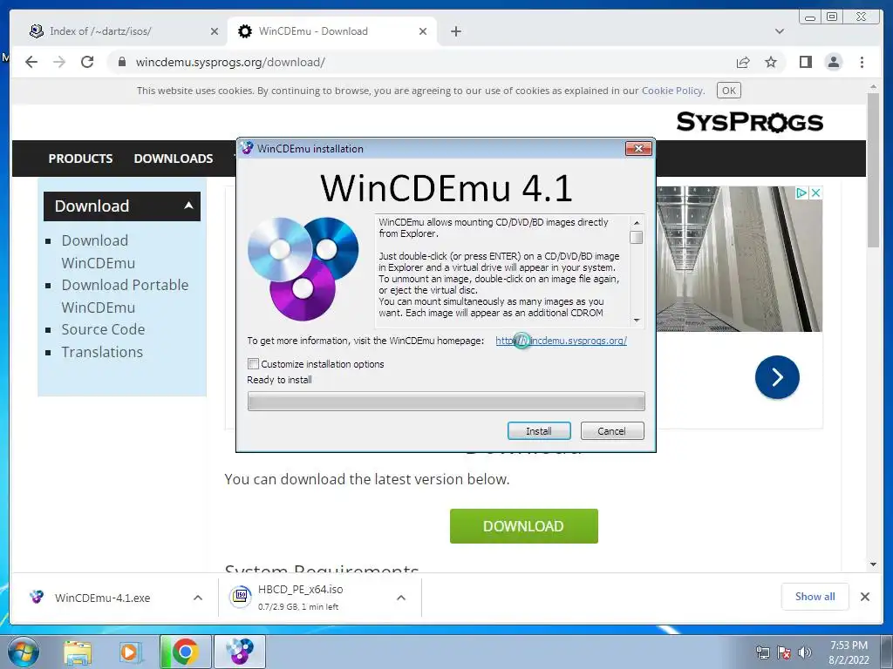893x669 pixels.
Task: Click the data center ad image
Action: [x=740, y=259]
